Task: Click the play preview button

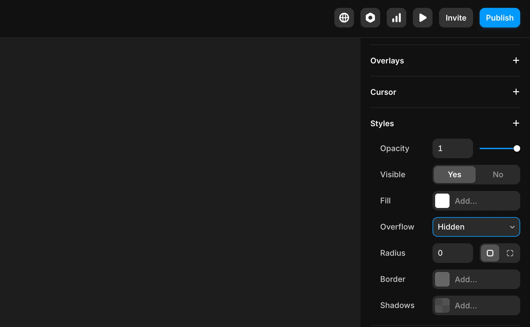Action: pos(423,18)
